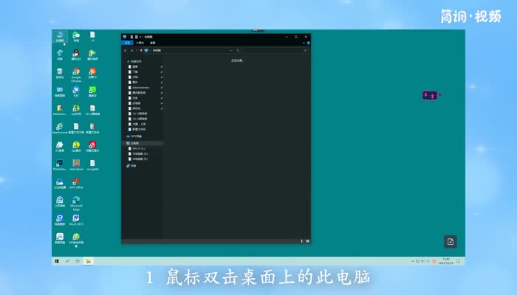This screenshot has height=295, width=517.
Task: Select the WPS Office desktop shortcut
Action: [x=76, y=184]
